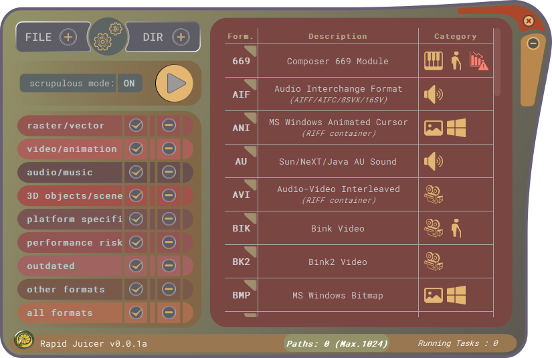
Task: Toggle corner marker on AU format
Action: pos(252,151)
